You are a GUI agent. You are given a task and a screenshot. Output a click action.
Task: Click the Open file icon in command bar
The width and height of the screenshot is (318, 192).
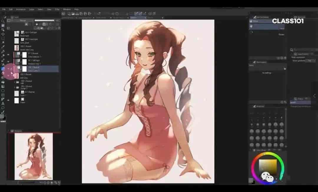coord(73,14)
